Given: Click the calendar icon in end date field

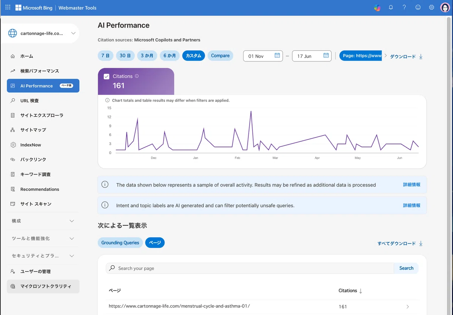Looking at the screenshot, I should [326, 56].
